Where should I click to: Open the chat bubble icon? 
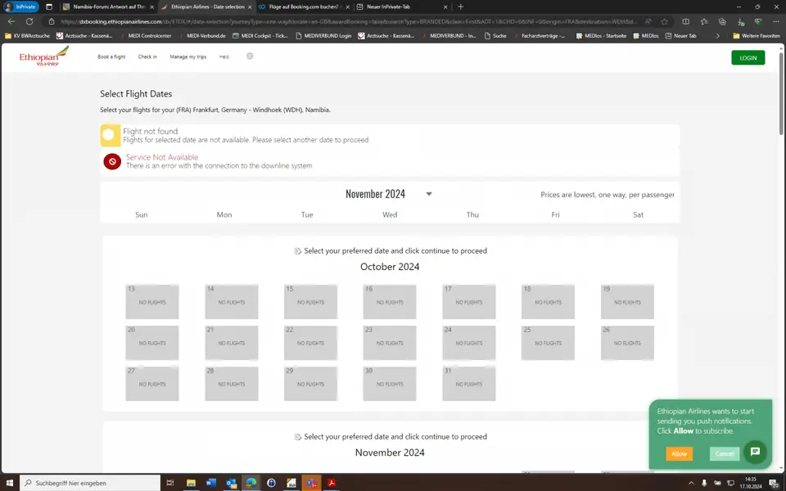pyautogui.click(x=755, y=452)
